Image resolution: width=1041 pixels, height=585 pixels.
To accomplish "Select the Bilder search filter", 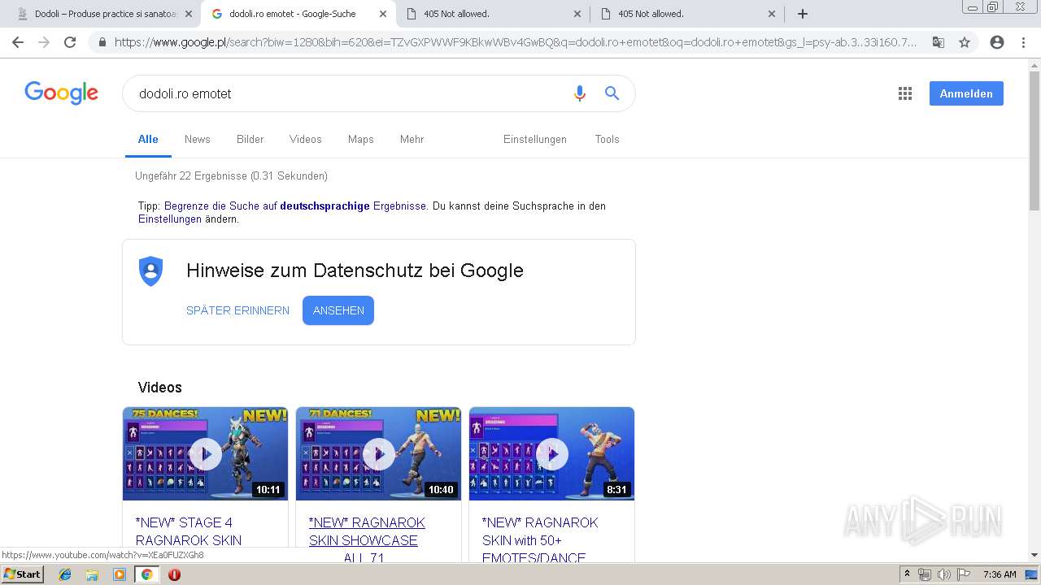I will [x=250, y=139].
